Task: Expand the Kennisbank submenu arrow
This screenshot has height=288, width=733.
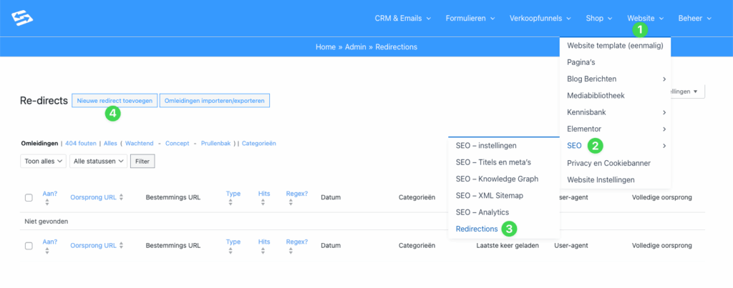Action: [x=664, y=112]
